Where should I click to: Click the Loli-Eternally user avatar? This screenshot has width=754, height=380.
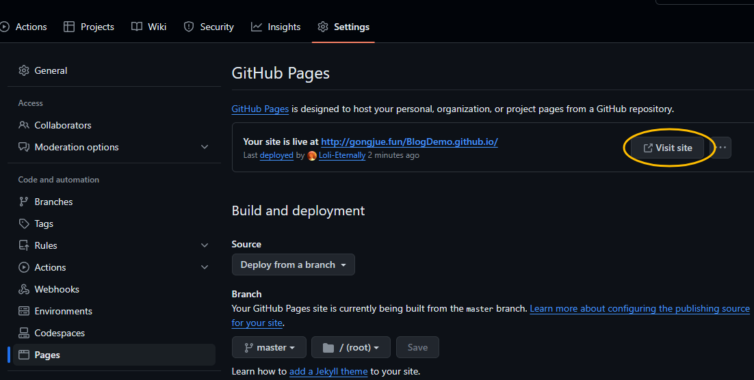pyautogui.click(x=313, y=155)
